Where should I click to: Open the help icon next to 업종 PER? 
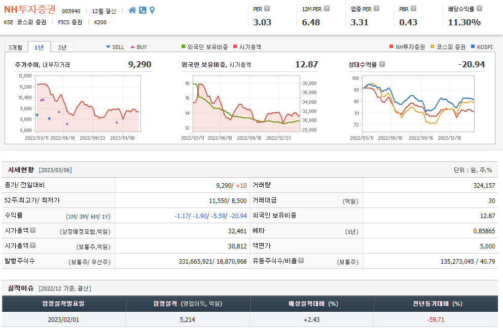click(x=377, y=9)
